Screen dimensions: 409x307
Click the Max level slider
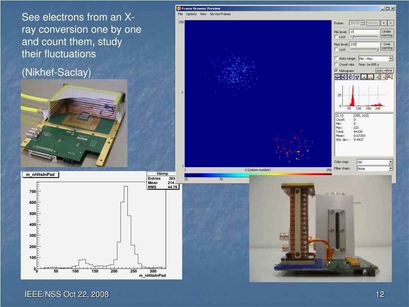364,49
